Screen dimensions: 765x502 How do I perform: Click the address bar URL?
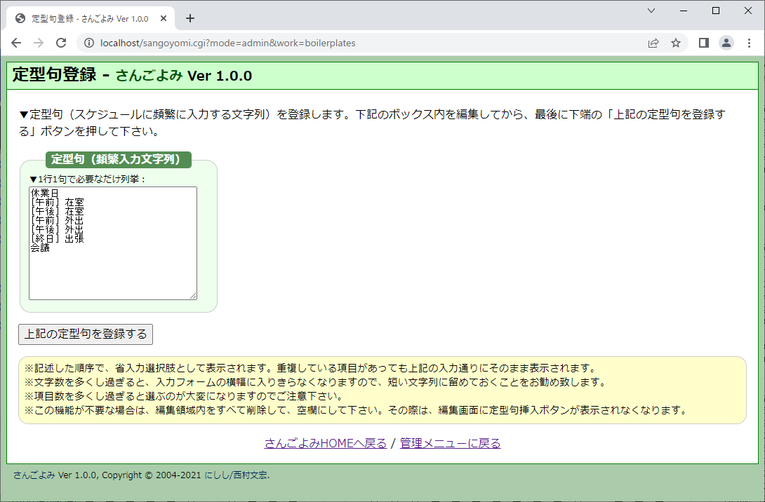click(228, 43)
